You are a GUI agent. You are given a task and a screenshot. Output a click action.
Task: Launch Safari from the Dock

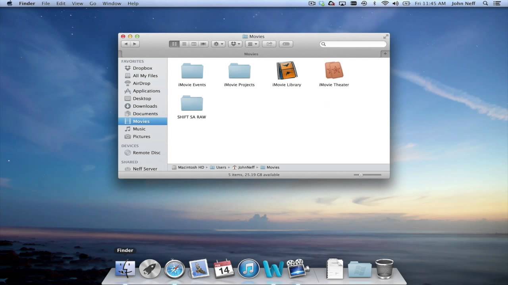click(x=175, y=269)
